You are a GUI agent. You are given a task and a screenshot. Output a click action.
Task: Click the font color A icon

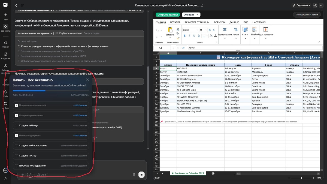tap(215, 36)
